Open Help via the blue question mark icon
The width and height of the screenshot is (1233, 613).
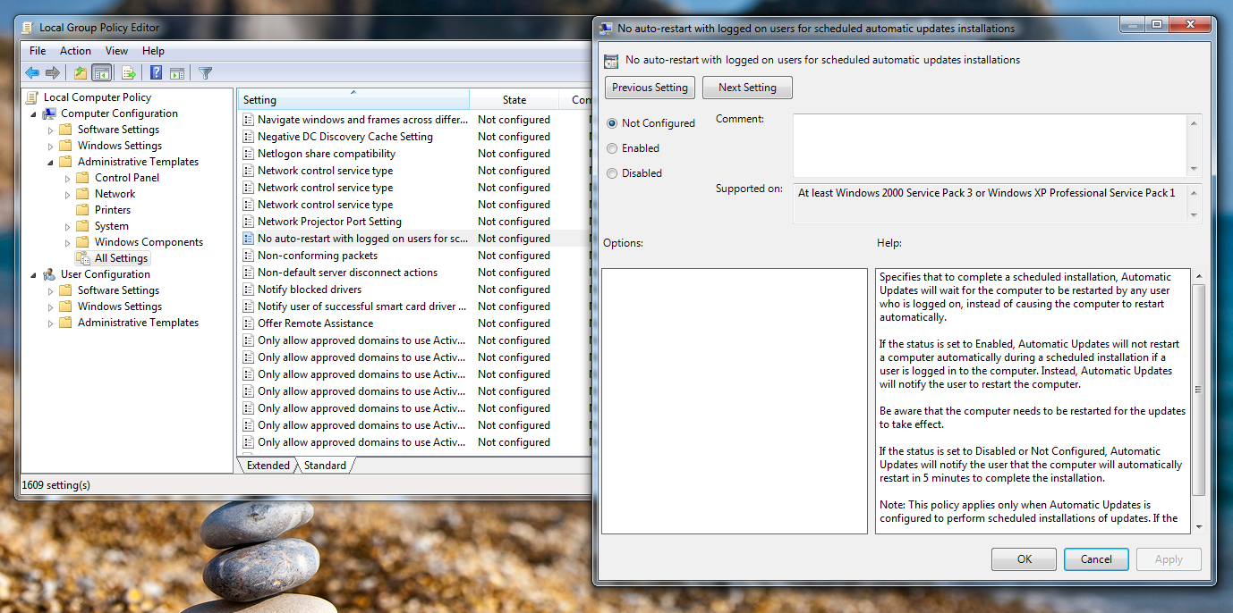156,73
